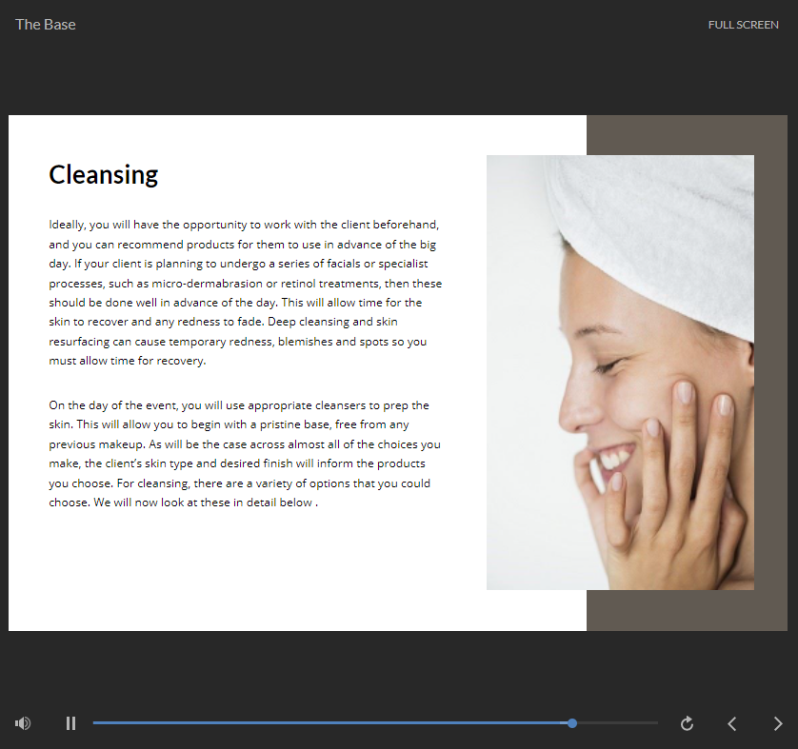The image size is (798, 749).
Task: Click the 'Cleansing' heading
Action: (103, 175)
